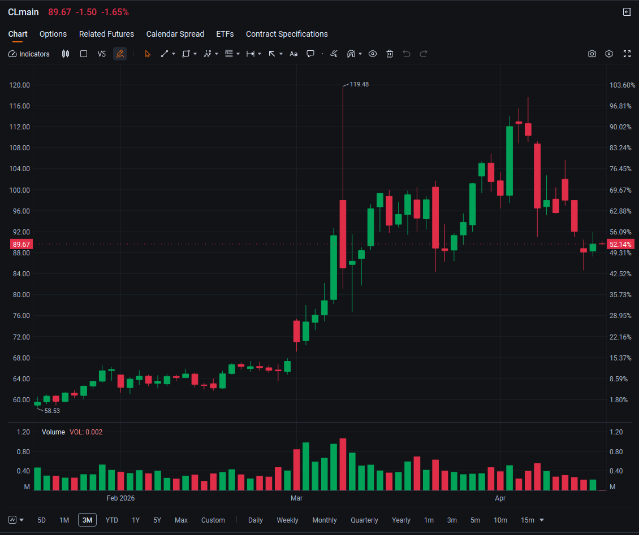Switch to 1m interval

click(429, 520)
